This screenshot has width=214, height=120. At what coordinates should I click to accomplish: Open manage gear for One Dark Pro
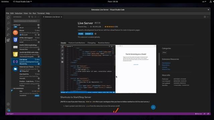(39, 78)
